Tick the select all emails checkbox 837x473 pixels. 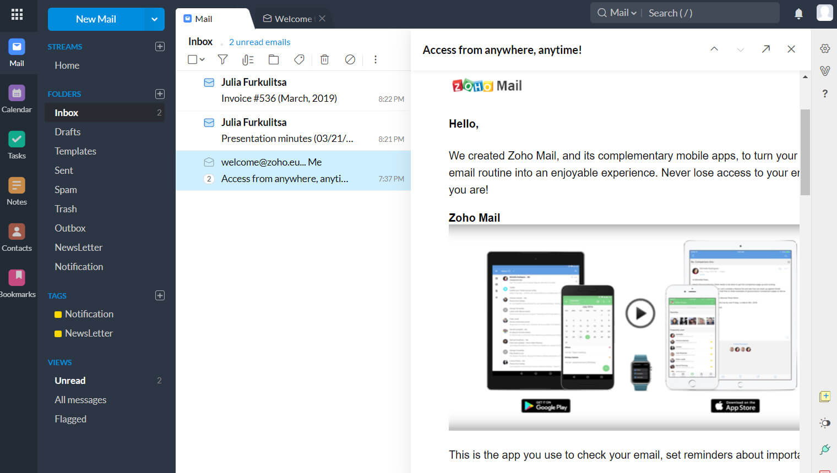coord(192,59)
